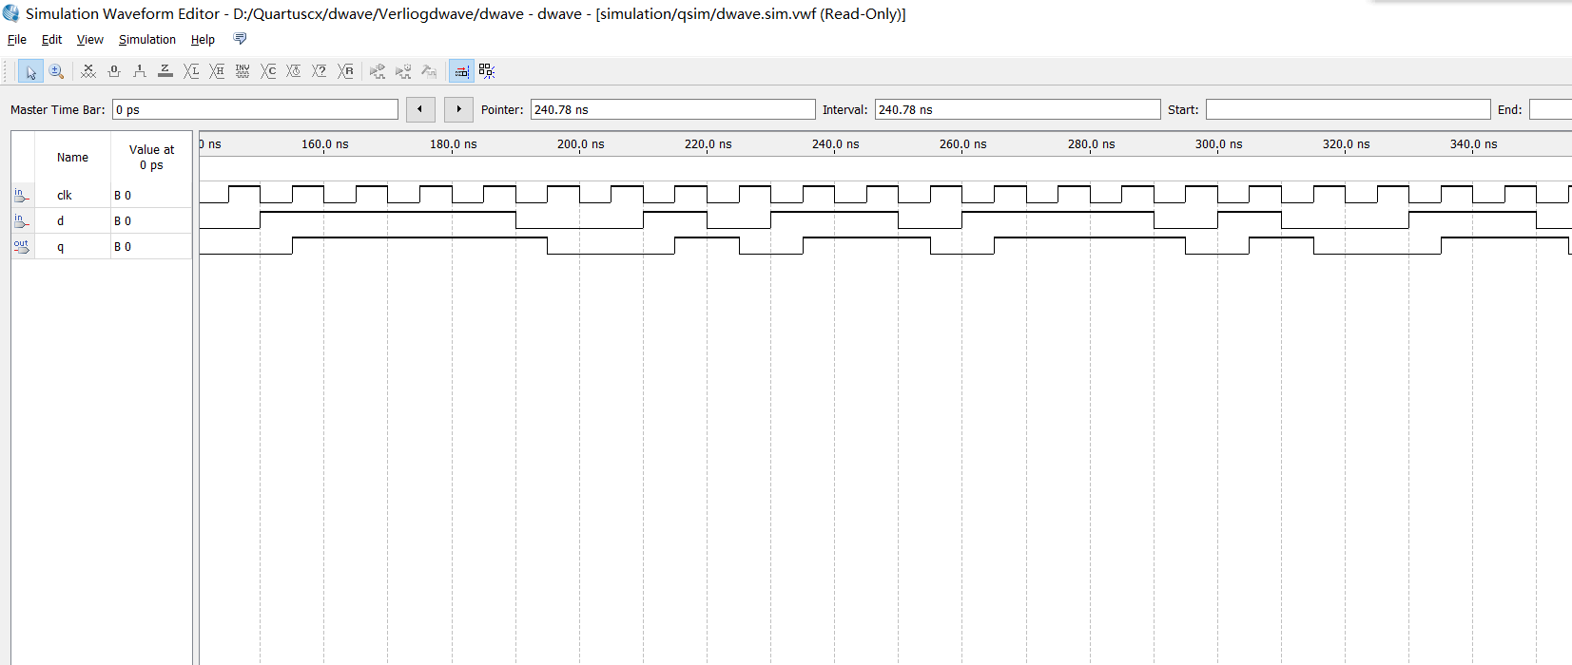Click the Start time field
Image resolution: width=1572 pixels, height=665 pixels.
(1348, 109)
